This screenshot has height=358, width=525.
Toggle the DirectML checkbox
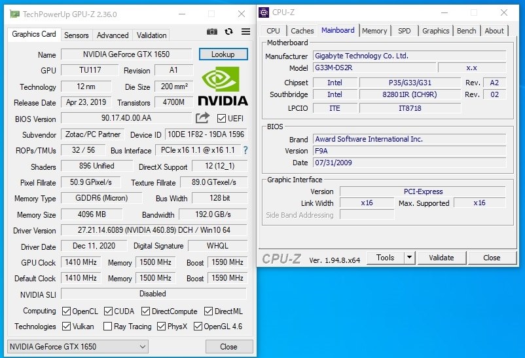coord(208,311)
